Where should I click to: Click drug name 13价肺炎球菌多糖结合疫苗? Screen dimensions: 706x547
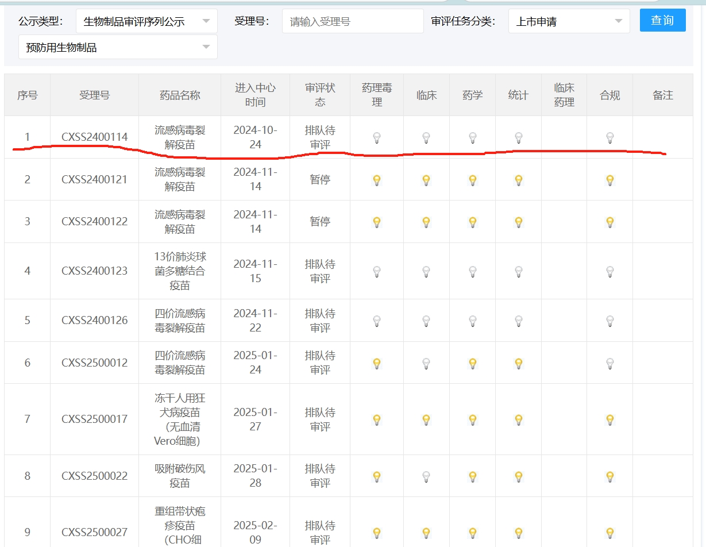click(180, 271)
